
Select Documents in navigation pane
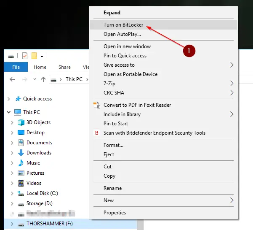click(40, 143)
